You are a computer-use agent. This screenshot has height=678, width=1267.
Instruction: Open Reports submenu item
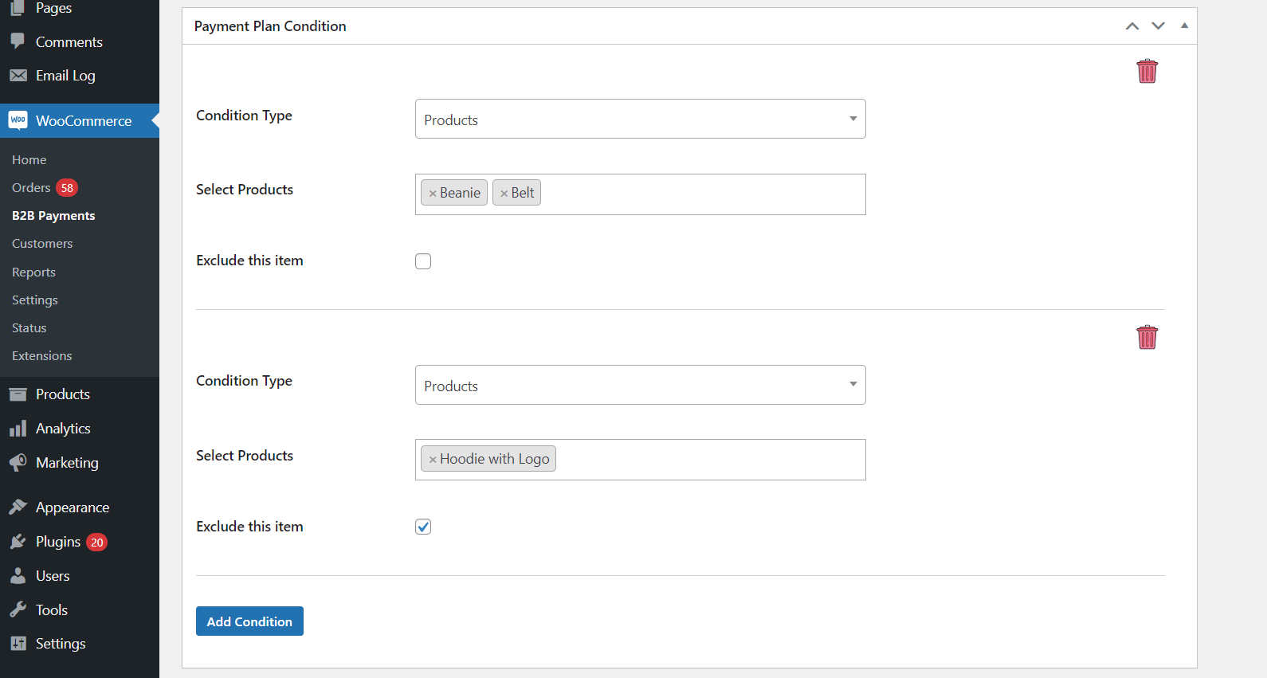(x=33, y=272)
